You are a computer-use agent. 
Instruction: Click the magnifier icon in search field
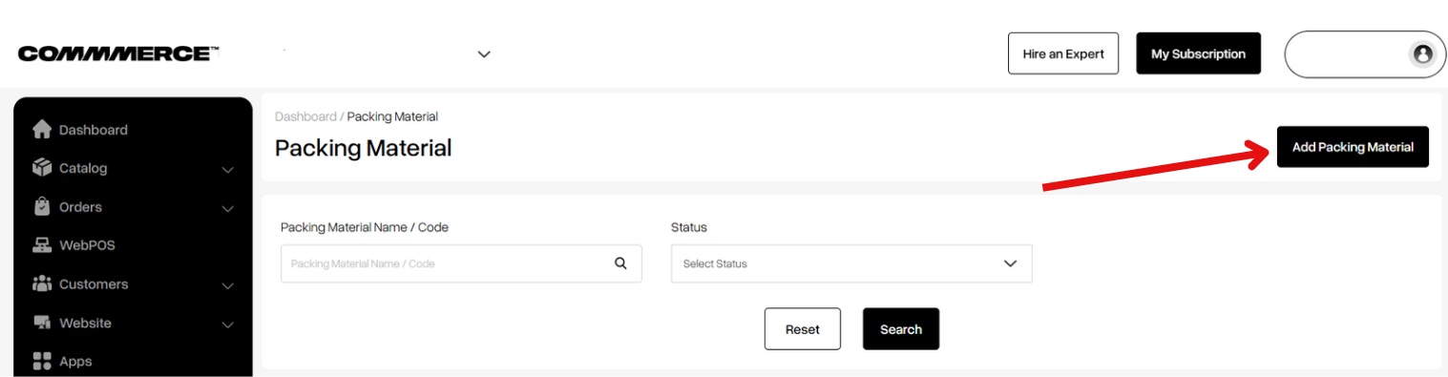[x=620, y=263]
